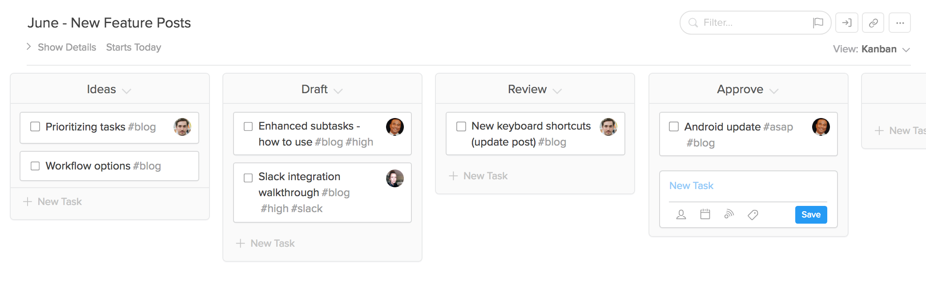The width and height of the screenshot is (926, 284).
Task: Copy project link via the chain icon
Action: pyautogui.click(x=873, y=23)
